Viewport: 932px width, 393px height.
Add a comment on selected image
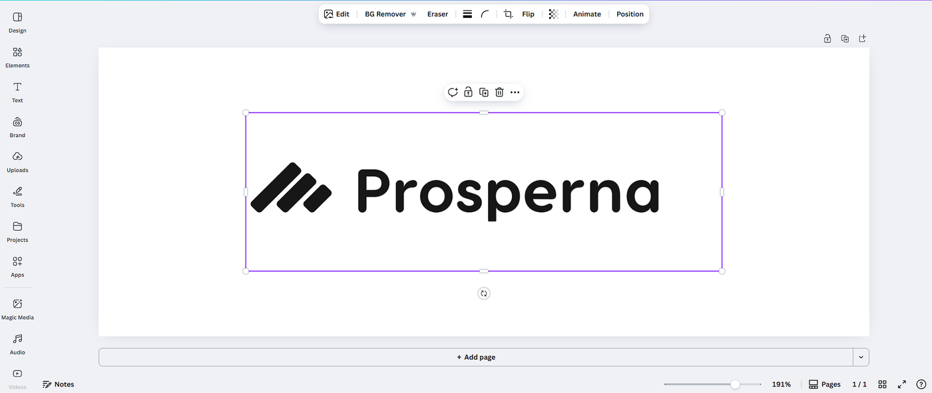pos(453,92)
